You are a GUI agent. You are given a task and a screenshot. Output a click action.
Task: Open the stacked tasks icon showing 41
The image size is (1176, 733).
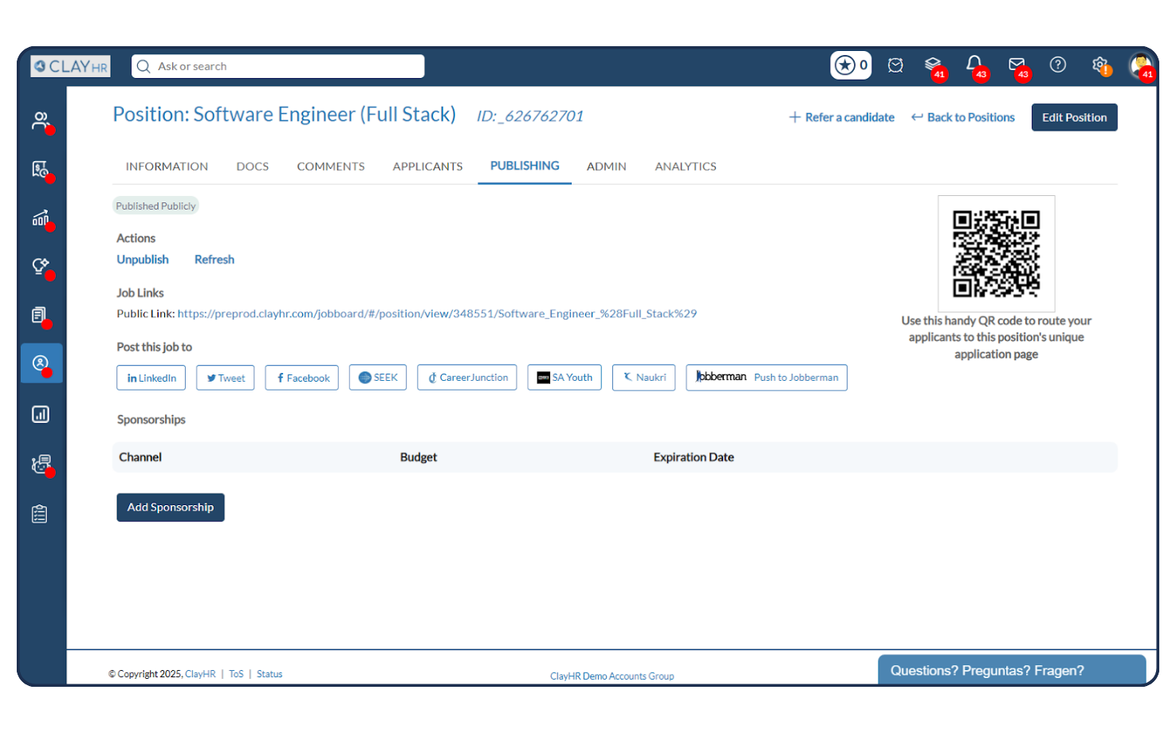[934, 65]
